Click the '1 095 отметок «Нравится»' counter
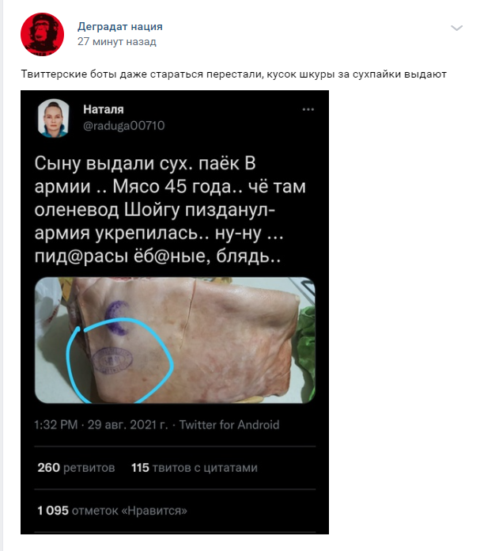The width and height of the screenshot is (480, 551). 112,511
